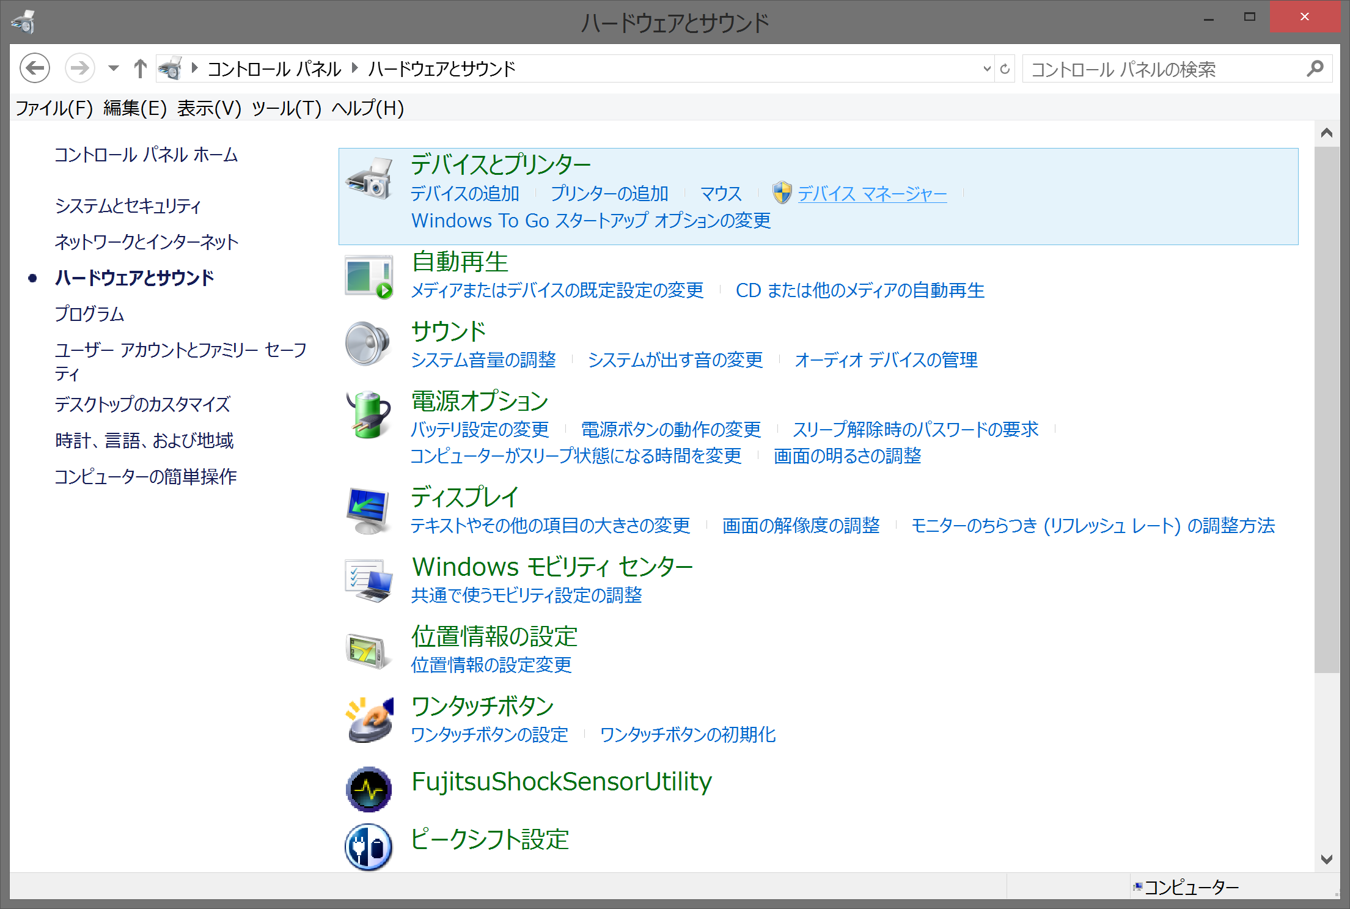Click the Power Options battery icon

(369, 414)
